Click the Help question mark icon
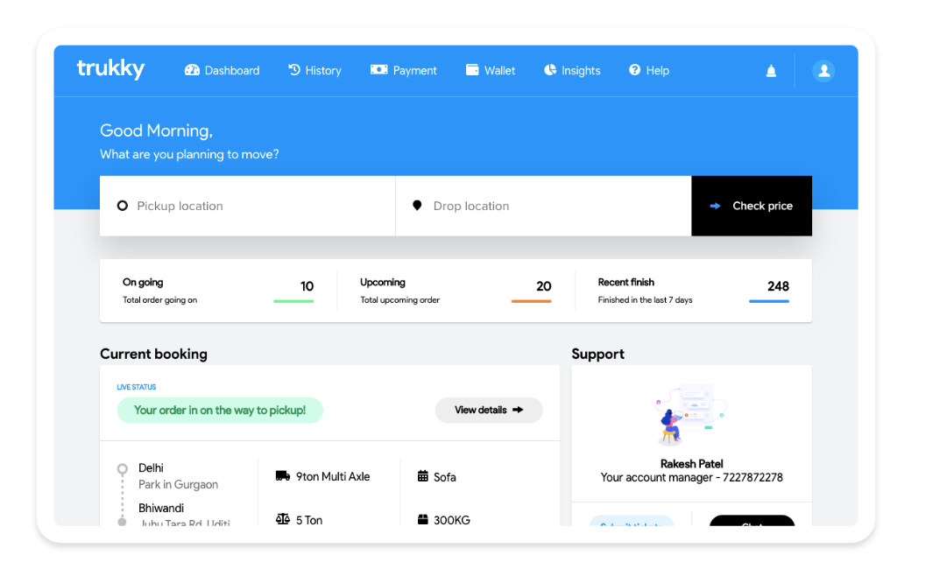This screenshot has height=576, width=940. [x=634, y=70]
